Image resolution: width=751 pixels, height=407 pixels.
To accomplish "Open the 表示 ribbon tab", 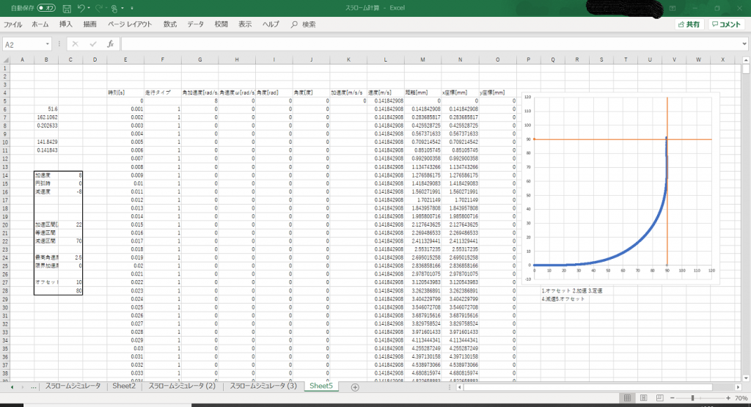I will [x=245, y=24].
